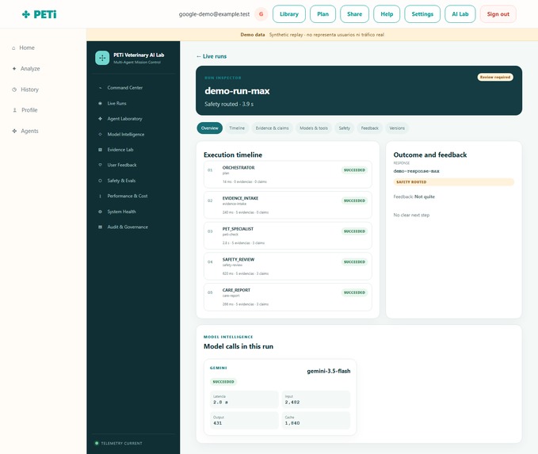Click the Plan button

[322, 14]
